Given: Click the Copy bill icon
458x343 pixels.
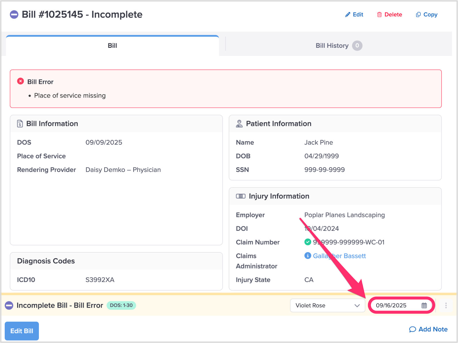Looking at the screenshot, I should click(418, 15).
